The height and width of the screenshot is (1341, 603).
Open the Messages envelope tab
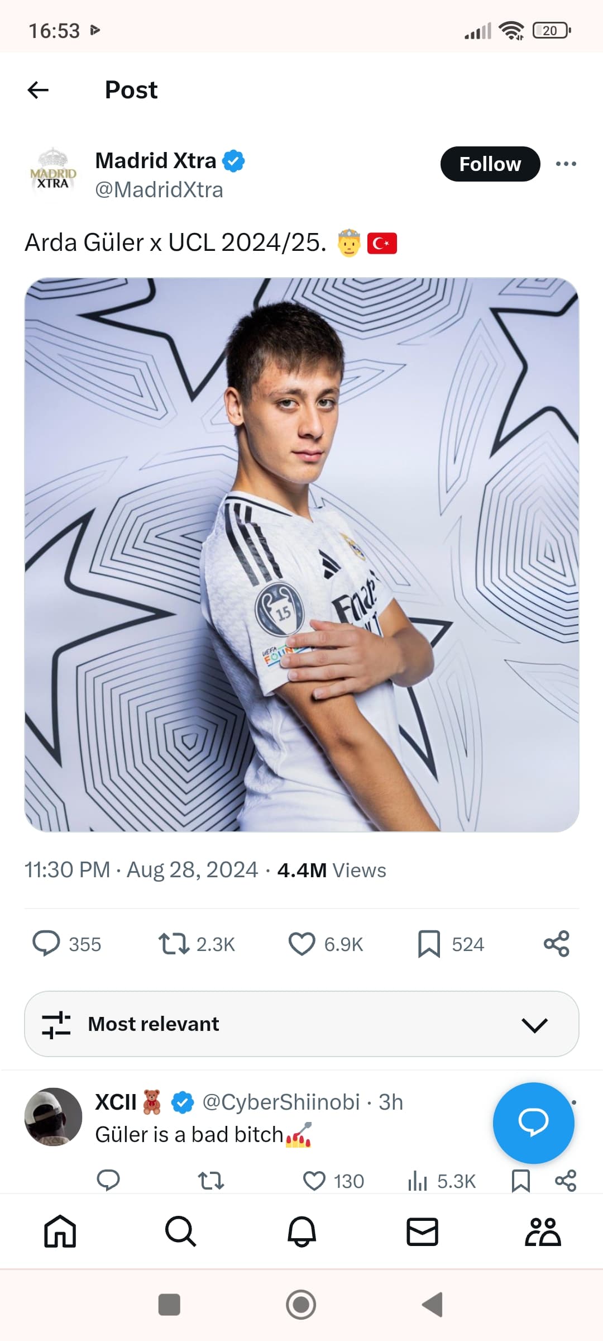(422, 1231)
